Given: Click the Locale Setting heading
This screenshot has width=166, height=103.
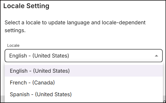Looking at the screenshot, I should [26, 6].
